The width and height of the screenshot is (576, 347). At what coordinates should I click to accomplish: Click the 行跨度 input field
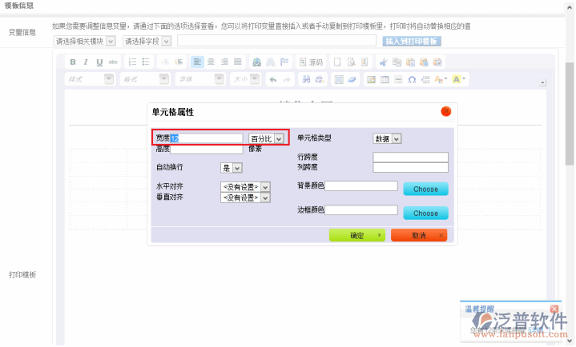(x=410, y=158)
